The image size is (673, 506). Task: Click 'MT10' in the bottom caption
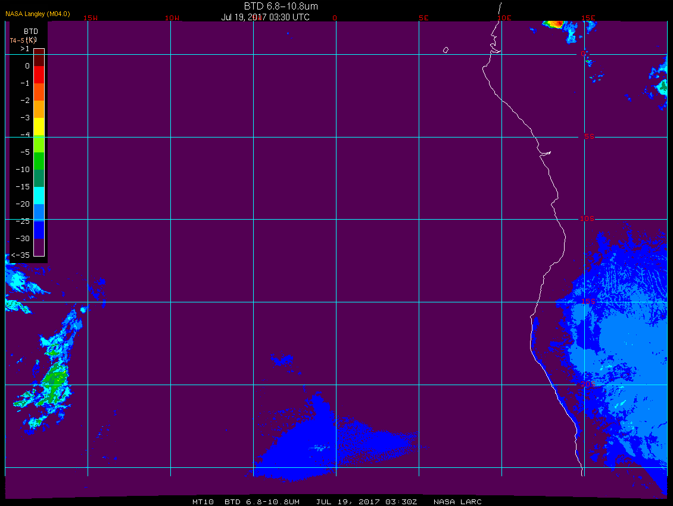click(x=203, y=502)
